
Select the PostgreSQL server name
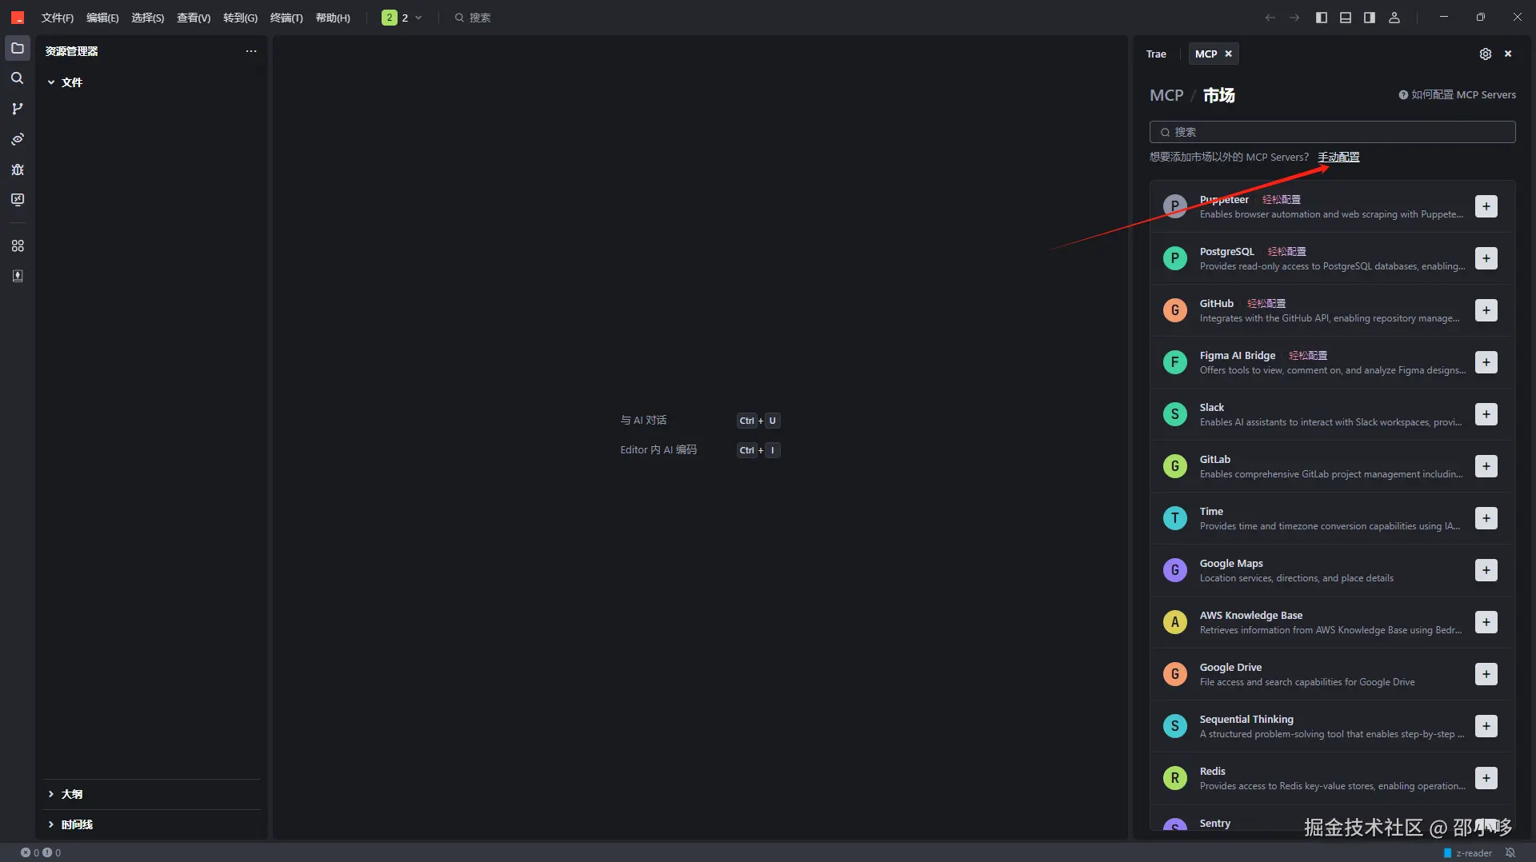1227,251
